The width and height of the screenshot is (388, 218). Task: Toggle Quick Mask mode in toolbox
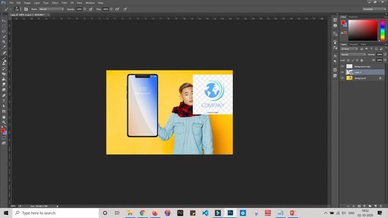tap(4, 138)
